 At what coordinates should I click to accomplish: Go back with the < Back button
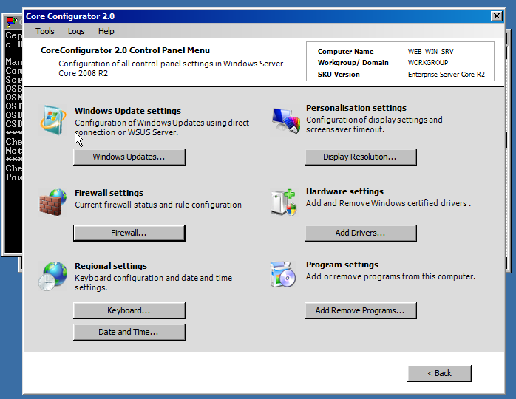pos(439,373)
